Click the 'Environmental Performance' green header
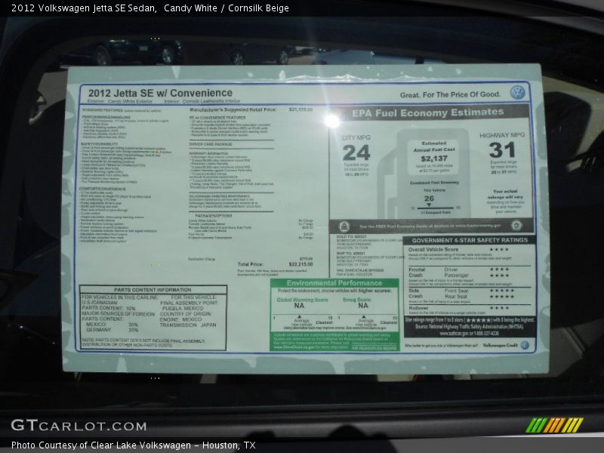This screenshot has width=604, height=453. click(334, 283)
